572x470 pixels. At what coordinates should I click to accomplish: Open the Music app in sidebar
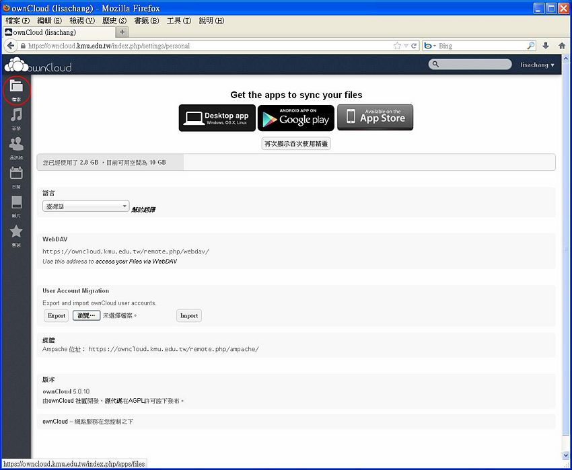click(16, 118)
